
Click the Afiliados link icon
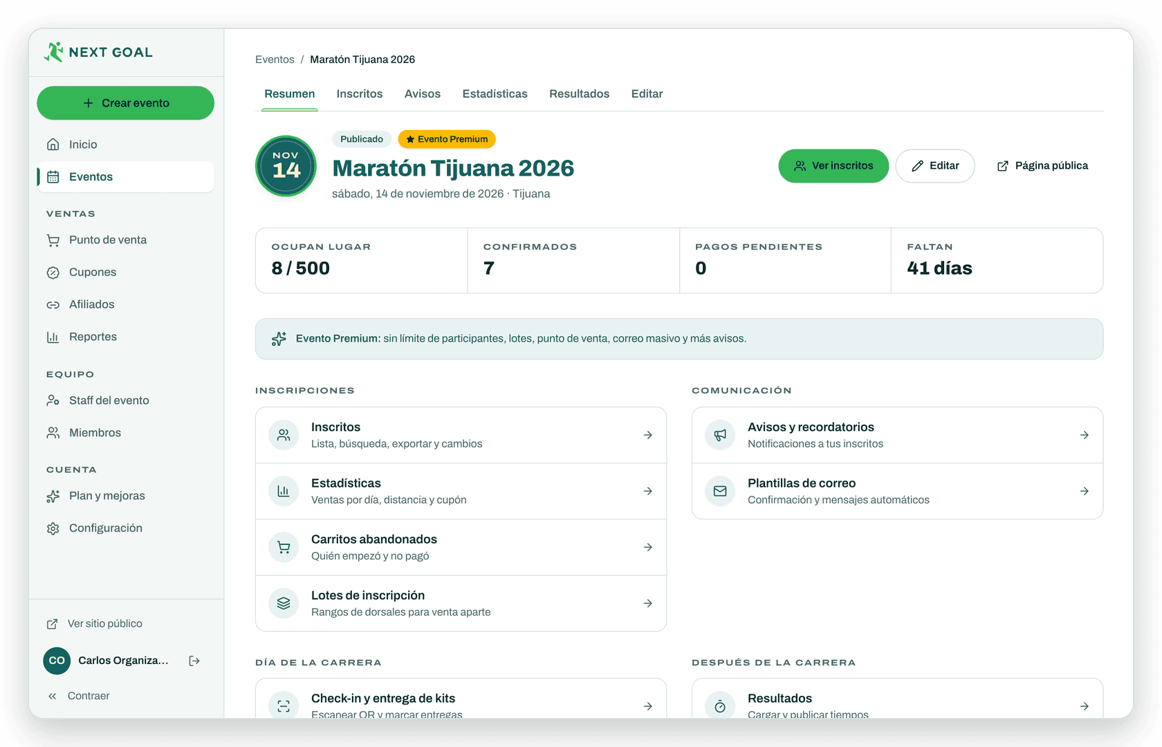53,304
